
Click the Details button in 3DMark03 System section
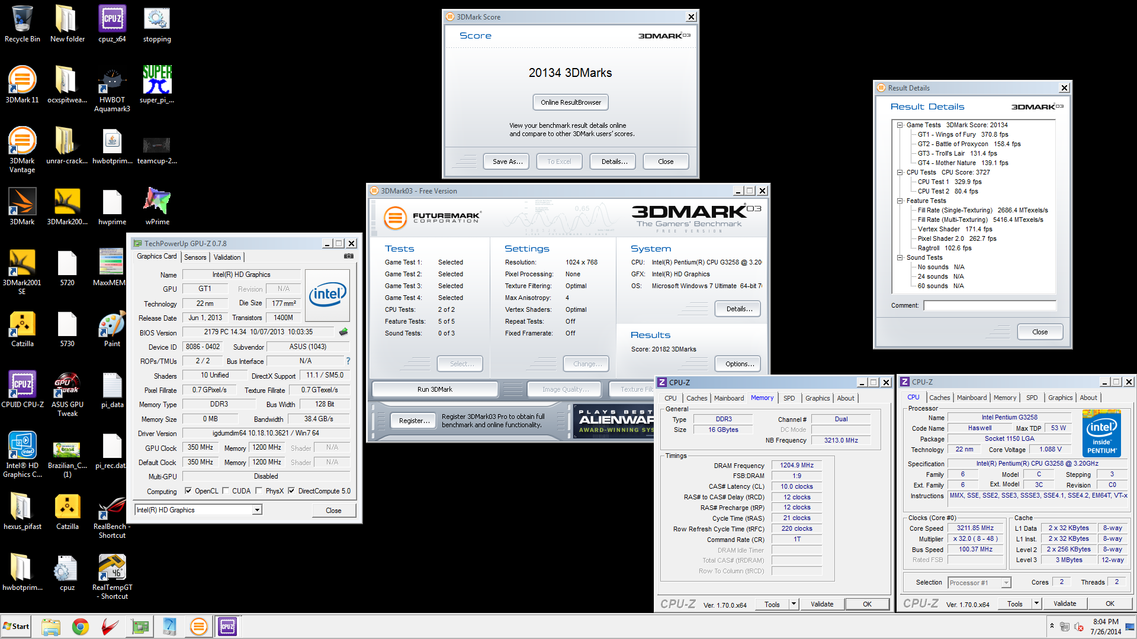(x=739, y=309)
